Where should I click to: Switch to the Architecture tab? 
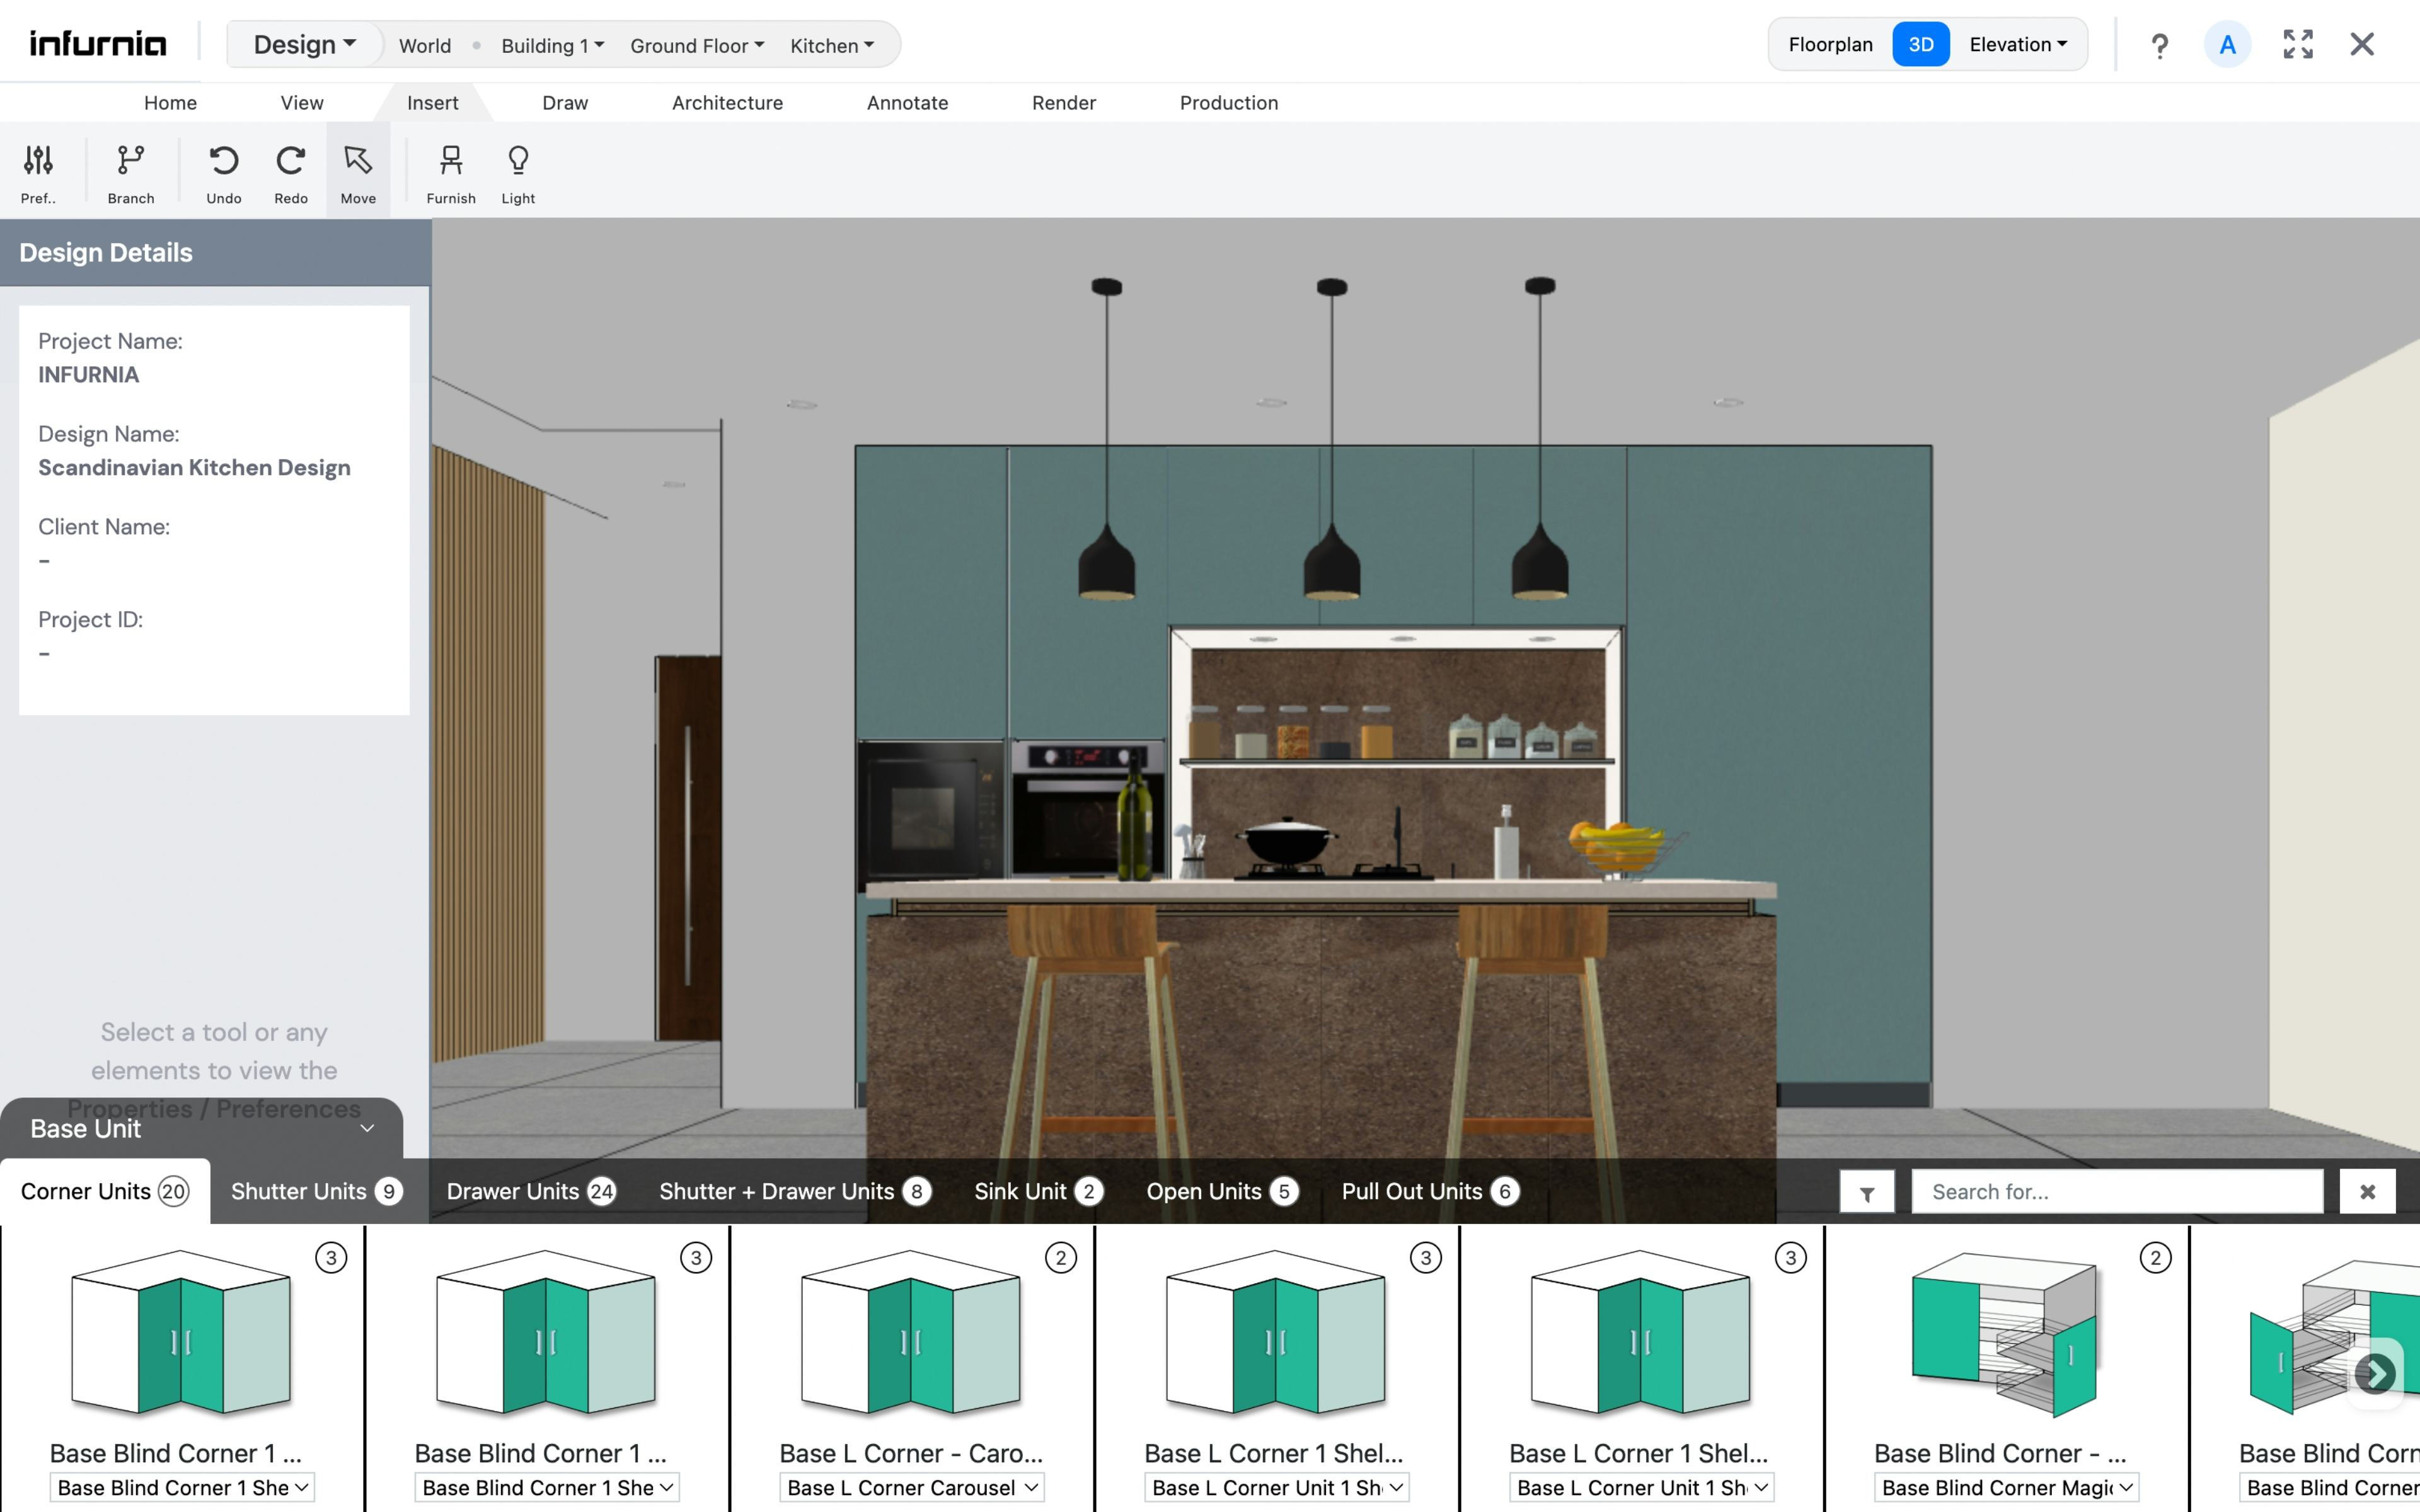[727, 102]
